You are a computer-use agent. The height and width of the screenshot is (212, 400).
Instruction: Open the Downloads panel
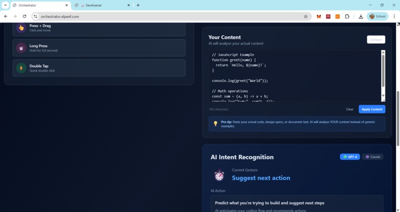click(361, 16)
